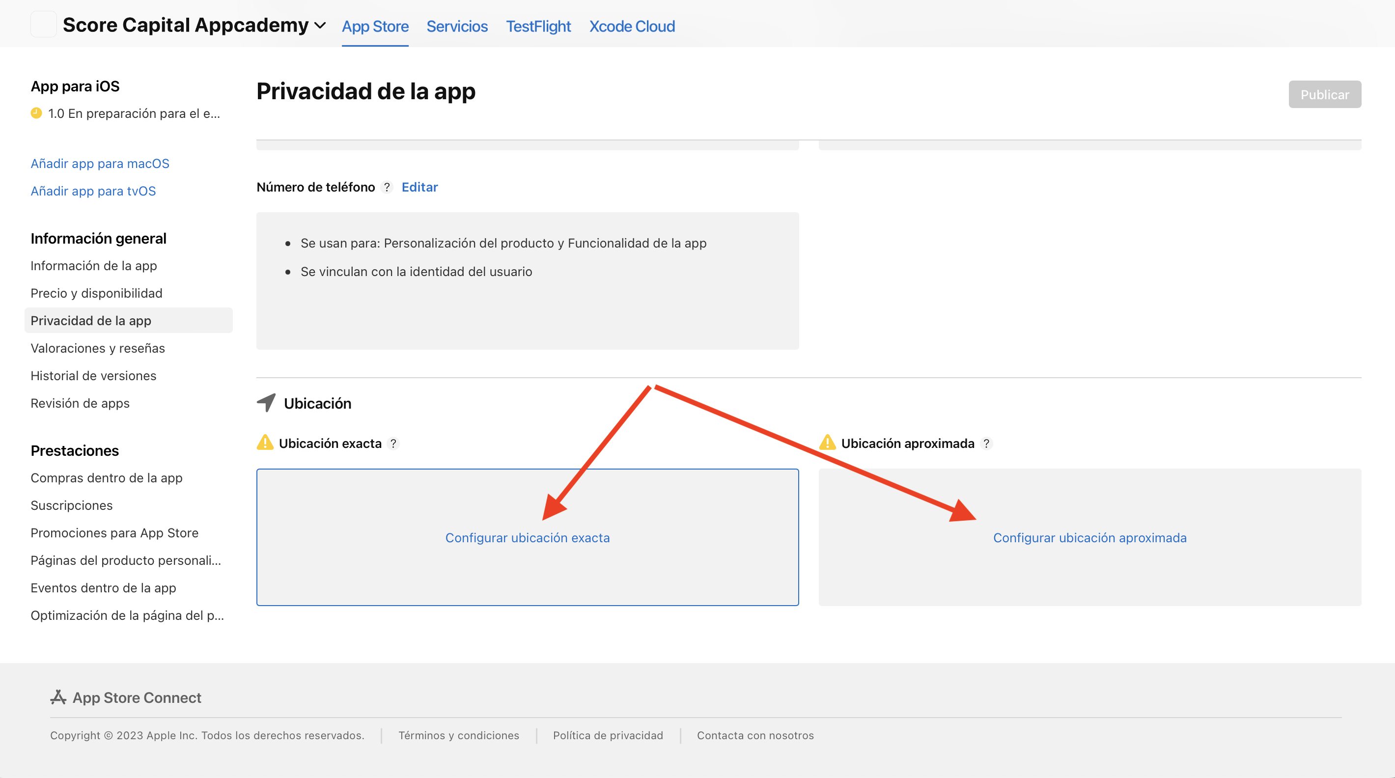
Task: Click 'Se vinculan con la identidad del usuario' text
Action: pyautogui.click(x=416, y=272)
